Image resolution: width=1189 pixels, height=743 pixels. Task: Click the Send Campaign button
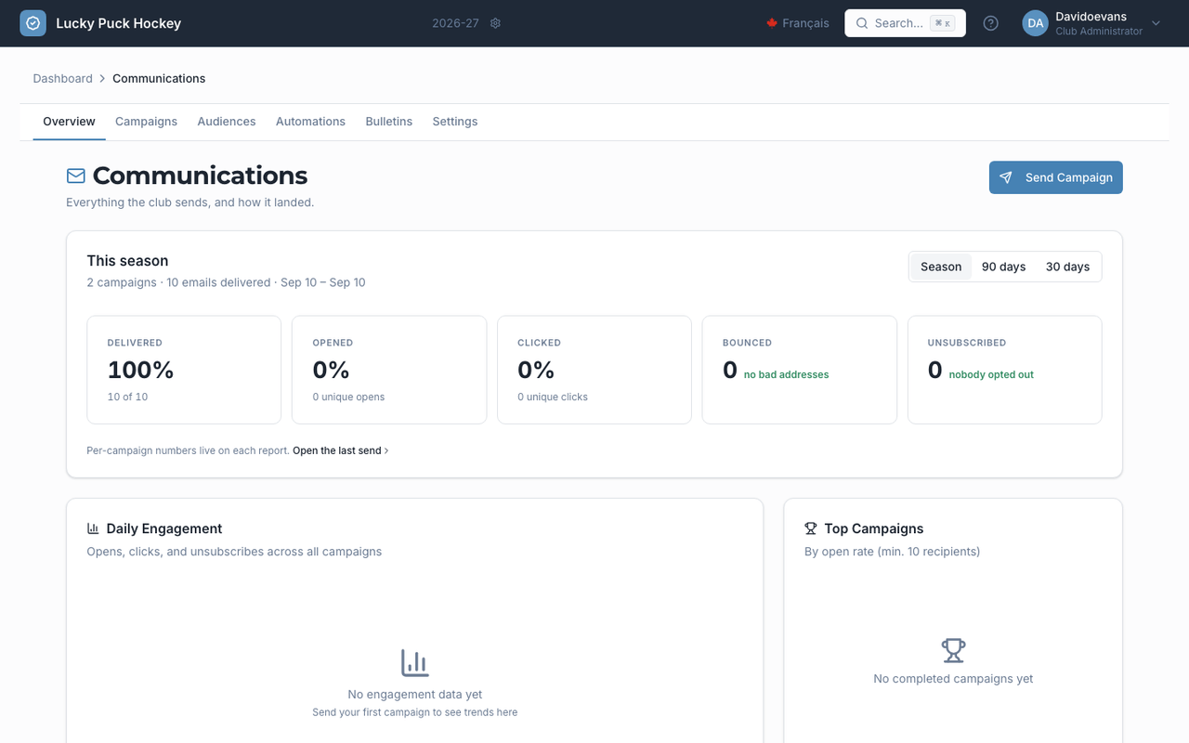[1055, 177]
